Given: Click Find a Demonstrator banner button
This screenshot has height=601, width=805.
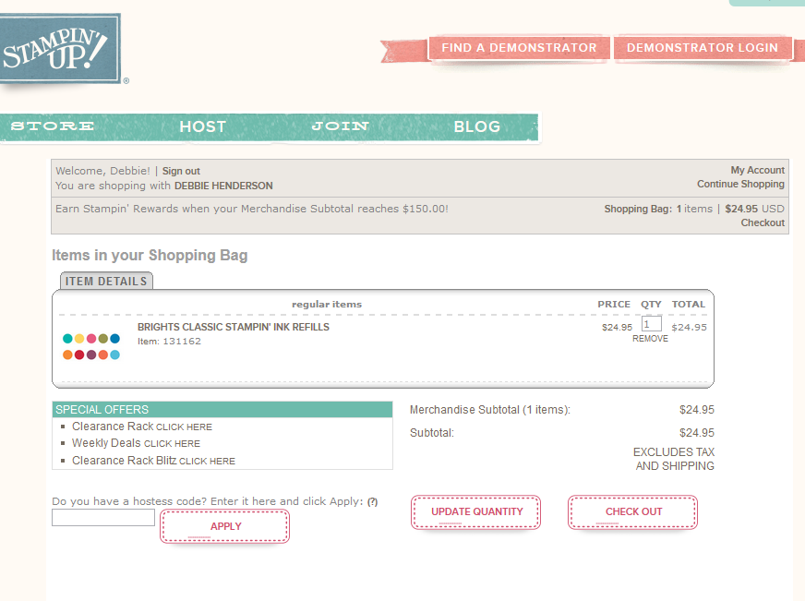Looking at the screenshot, I should [519, 48].
